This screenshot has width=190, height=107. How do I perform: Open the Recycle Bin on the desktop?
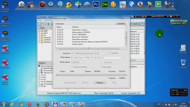point(183,64)
